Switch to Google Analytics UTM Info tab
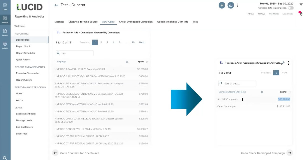303x160 pixels. click(x=173, y=22)
